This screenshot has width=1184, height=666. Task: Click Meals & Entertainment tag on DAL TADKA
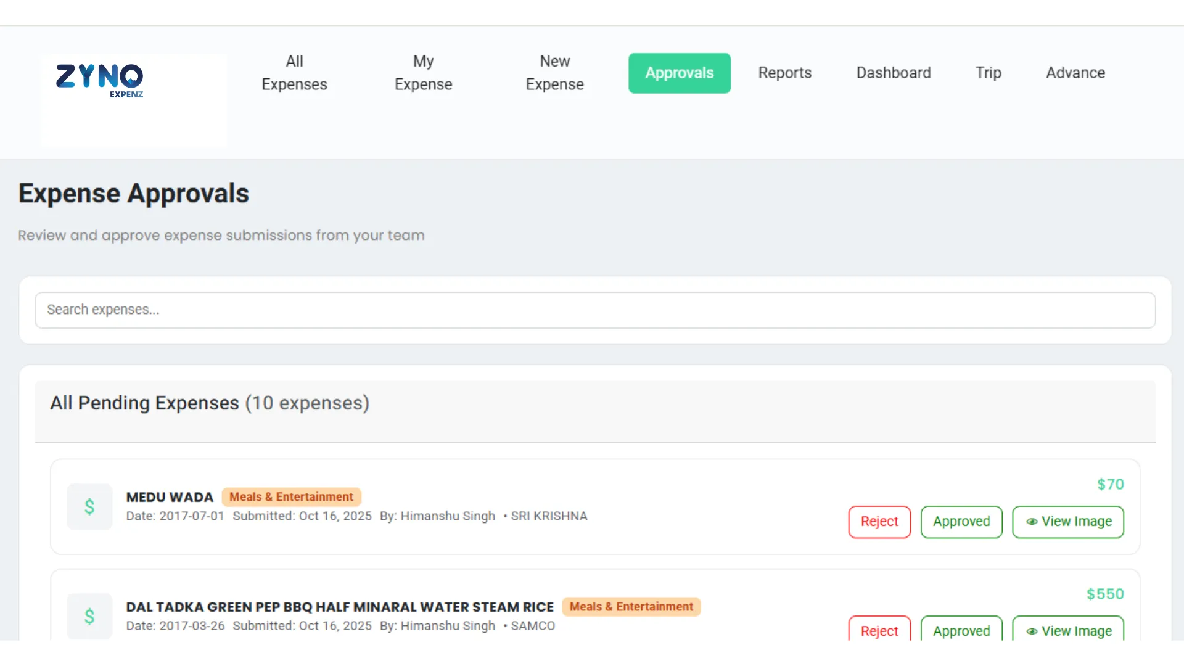[x=631, y=607]
